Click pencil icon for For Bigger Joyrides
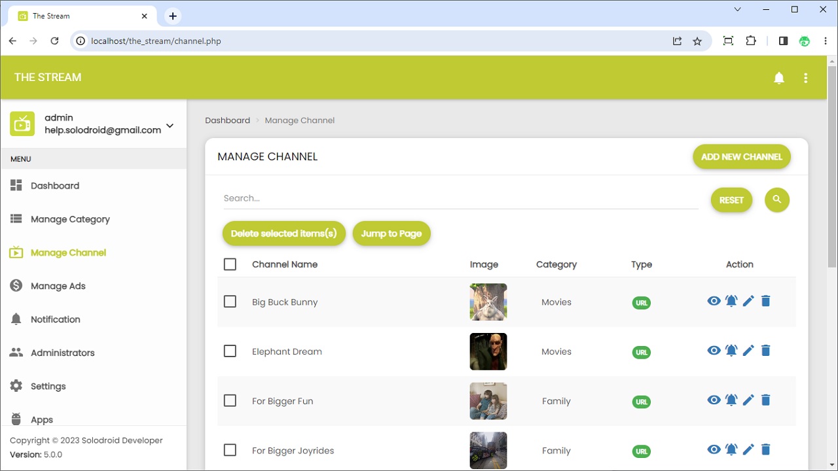 748,449
